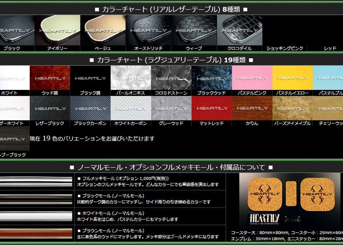
Task: Select the パステルピンク color swatch
Action: (x=252, y=78)
